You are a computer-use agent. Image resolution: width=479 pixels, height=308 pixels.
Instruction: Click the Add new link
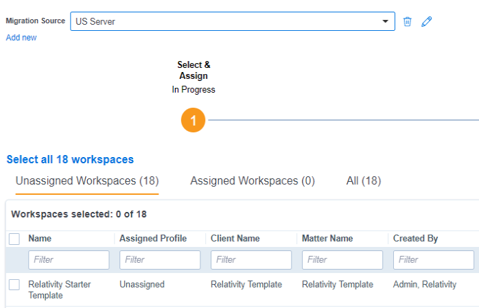pos(21,38)
